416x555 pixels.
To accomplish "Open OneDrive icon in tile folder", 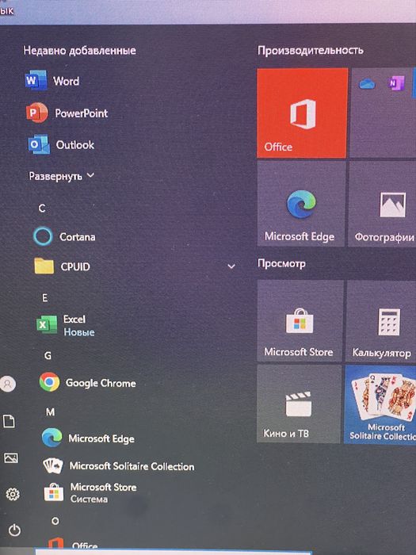I will [x=367, y=84].
